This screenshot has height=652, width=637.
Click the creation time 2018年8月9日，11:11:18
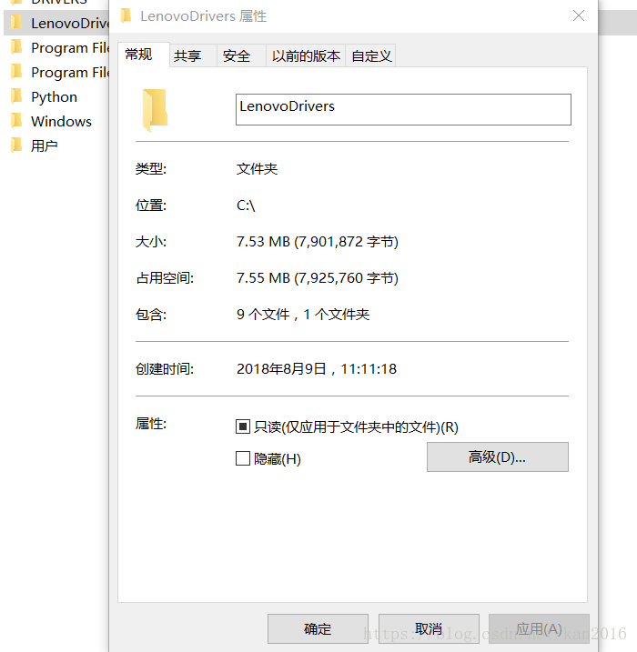coord(317,369)
